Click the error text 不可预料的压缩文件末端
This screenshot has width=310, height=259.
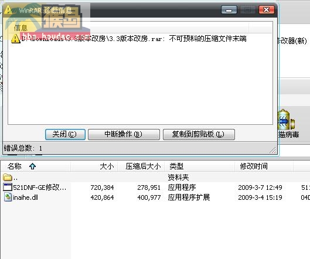click(207, 39)
